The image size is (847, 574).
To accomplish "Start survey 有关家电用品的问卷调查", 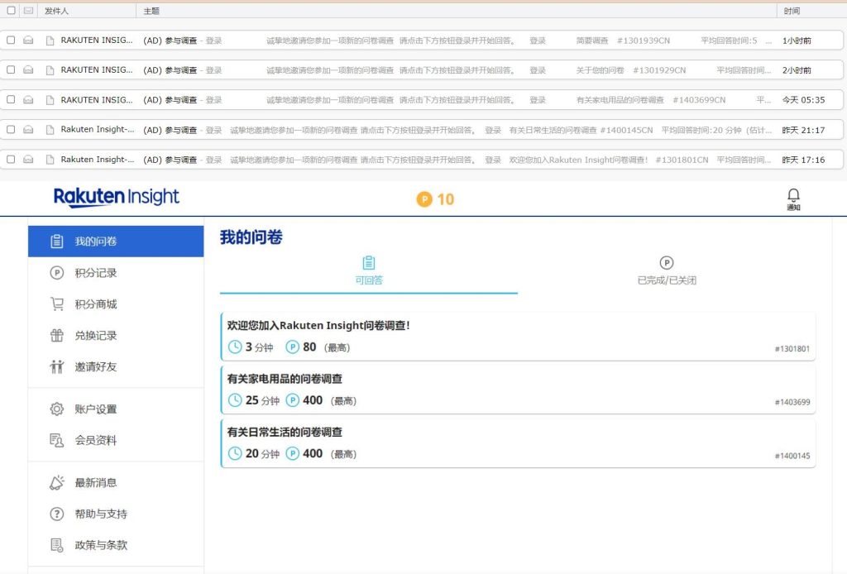I will (x=518, y=390).
